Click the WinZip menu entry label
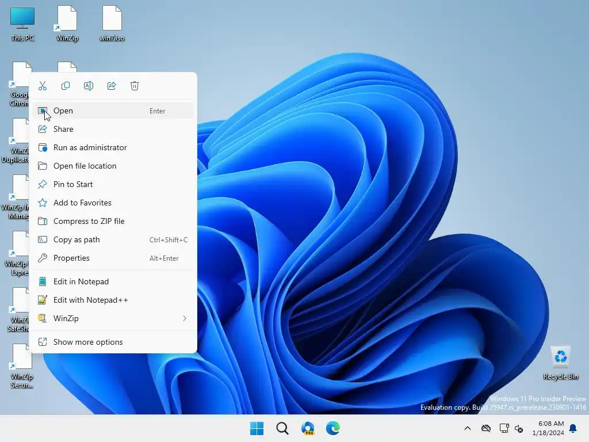Image resolution: width=589 pixels, height=442 pixels. (x=66, y=319)
